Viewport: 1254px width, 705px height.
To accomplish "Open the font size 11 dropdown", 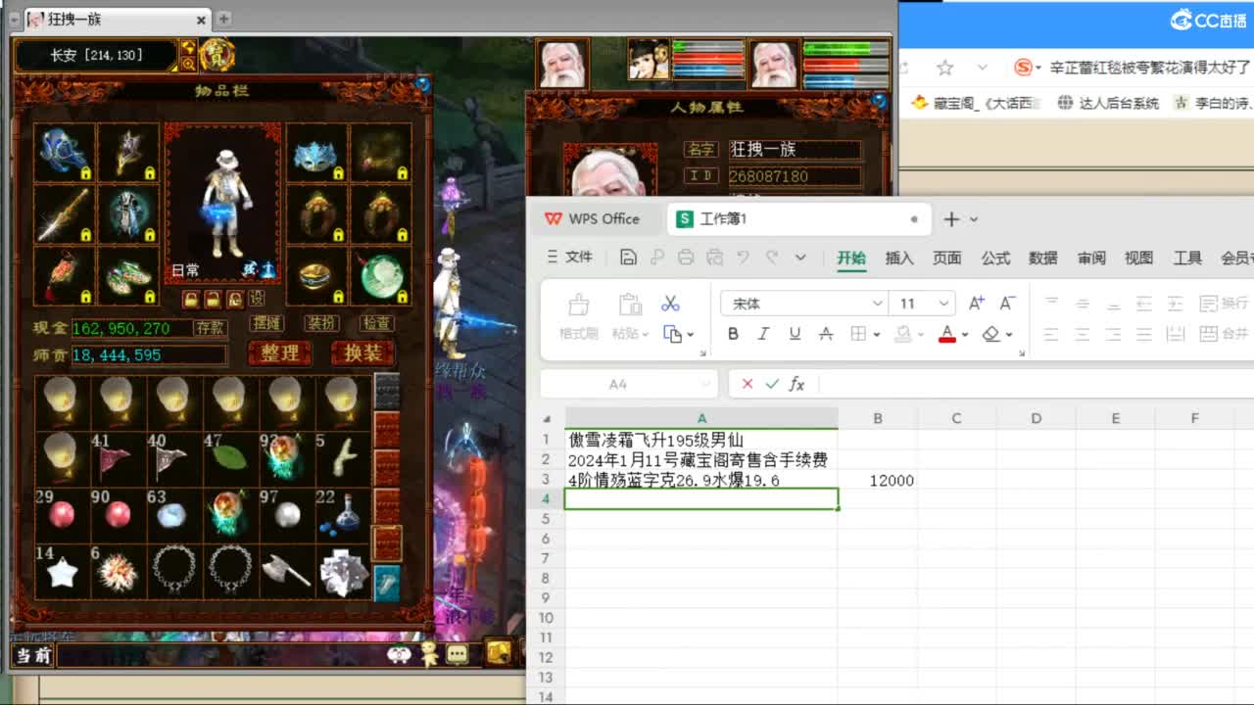I will (x=943, y=304).
